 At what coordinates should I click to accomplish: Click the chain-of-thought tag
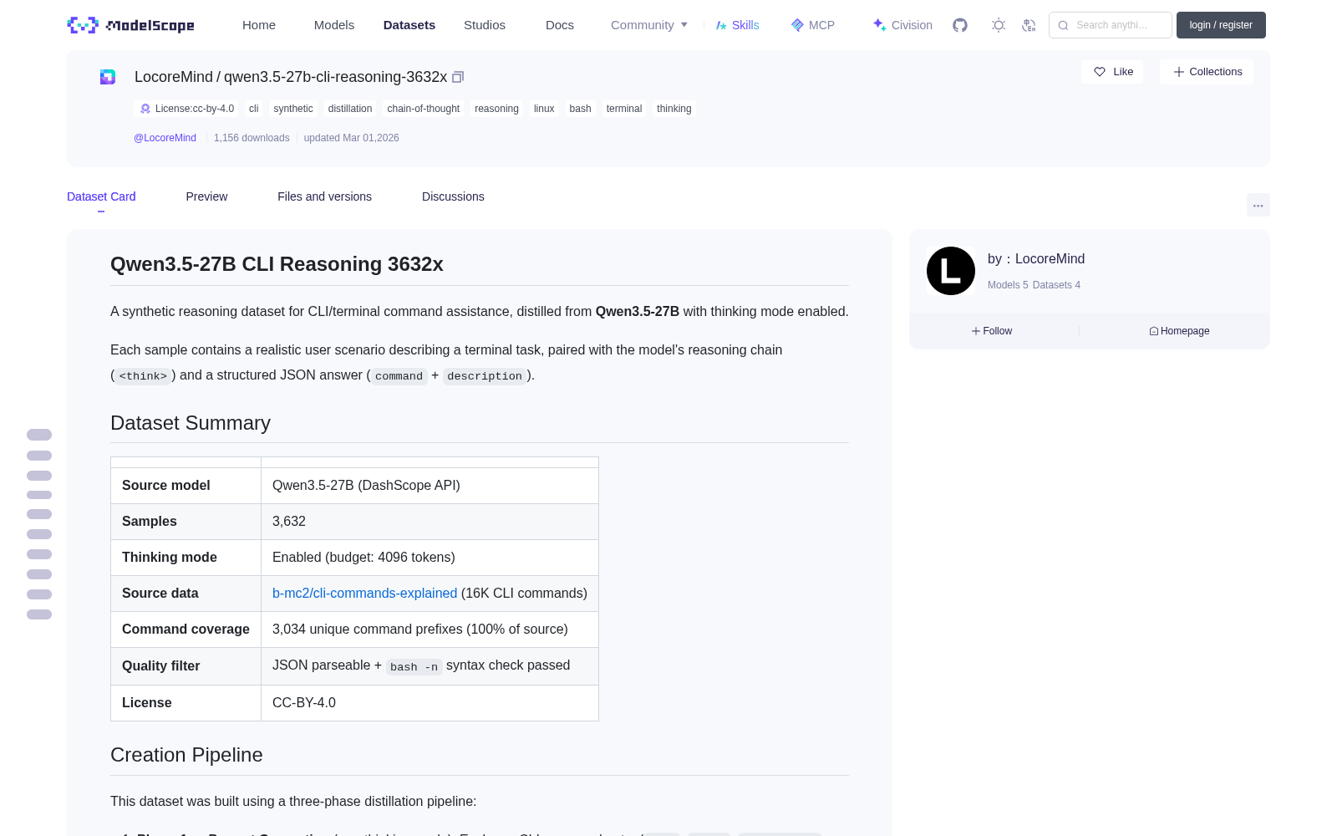424,109
